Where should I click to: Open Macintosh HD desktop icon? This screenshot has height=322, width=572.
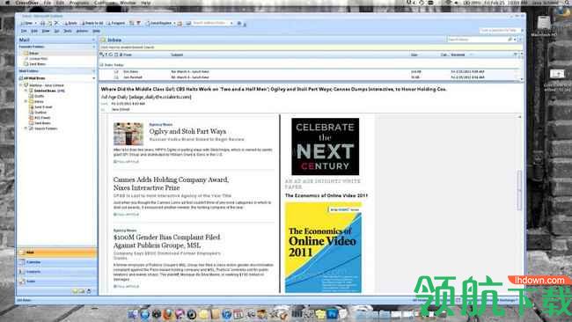point(544,26)
